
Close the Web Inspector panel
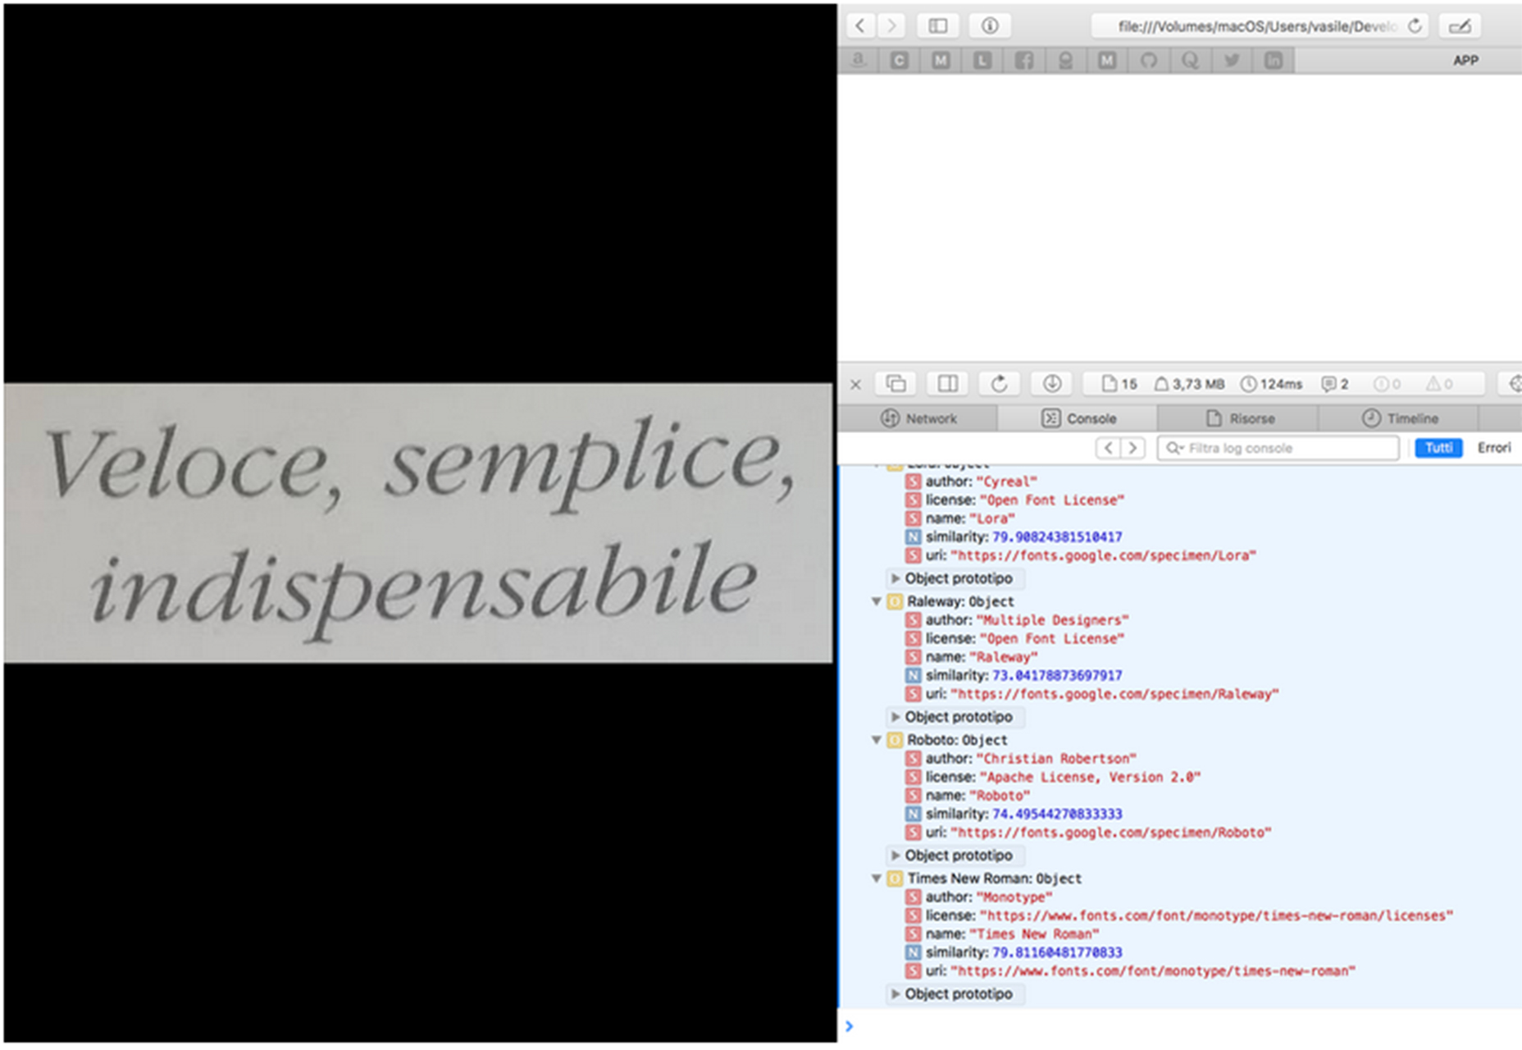click(855, 384)
